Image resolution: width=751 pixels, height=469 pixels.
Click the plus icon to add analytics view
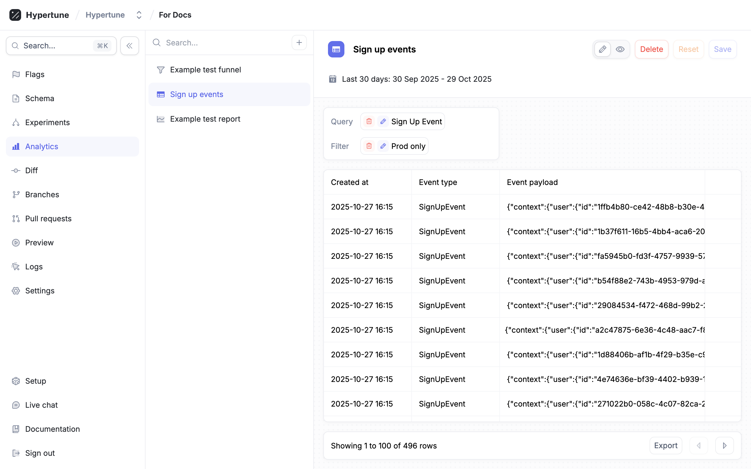click(x=299, y=43)
